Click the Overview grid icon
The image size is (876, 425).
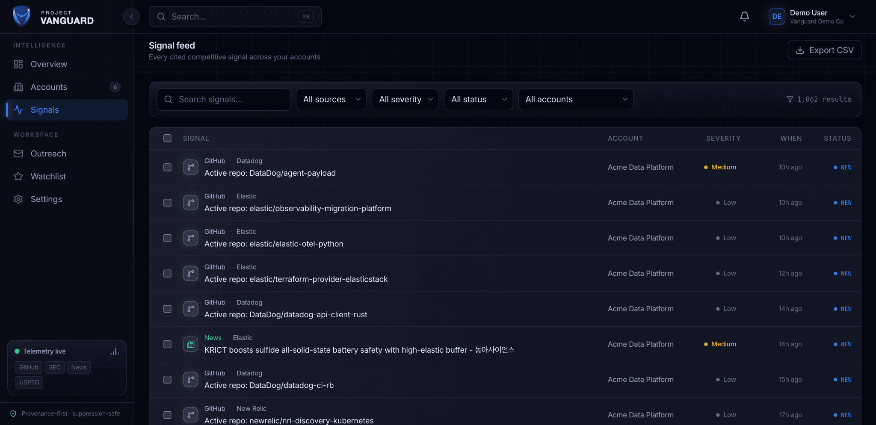pyautogui.click(x=18, y=64)
